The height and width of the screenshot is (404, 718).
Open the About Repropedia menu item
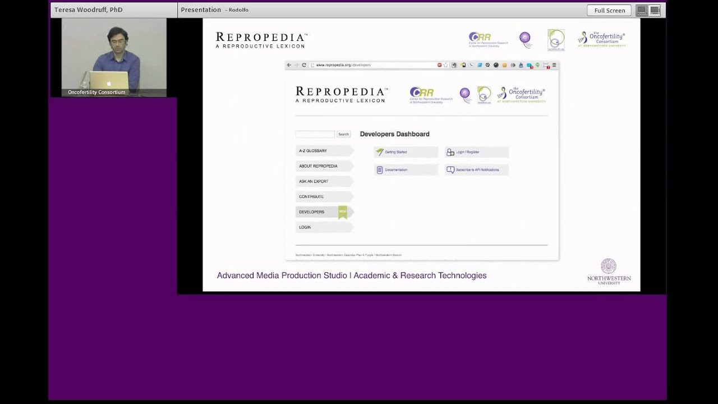coord(325,166)
